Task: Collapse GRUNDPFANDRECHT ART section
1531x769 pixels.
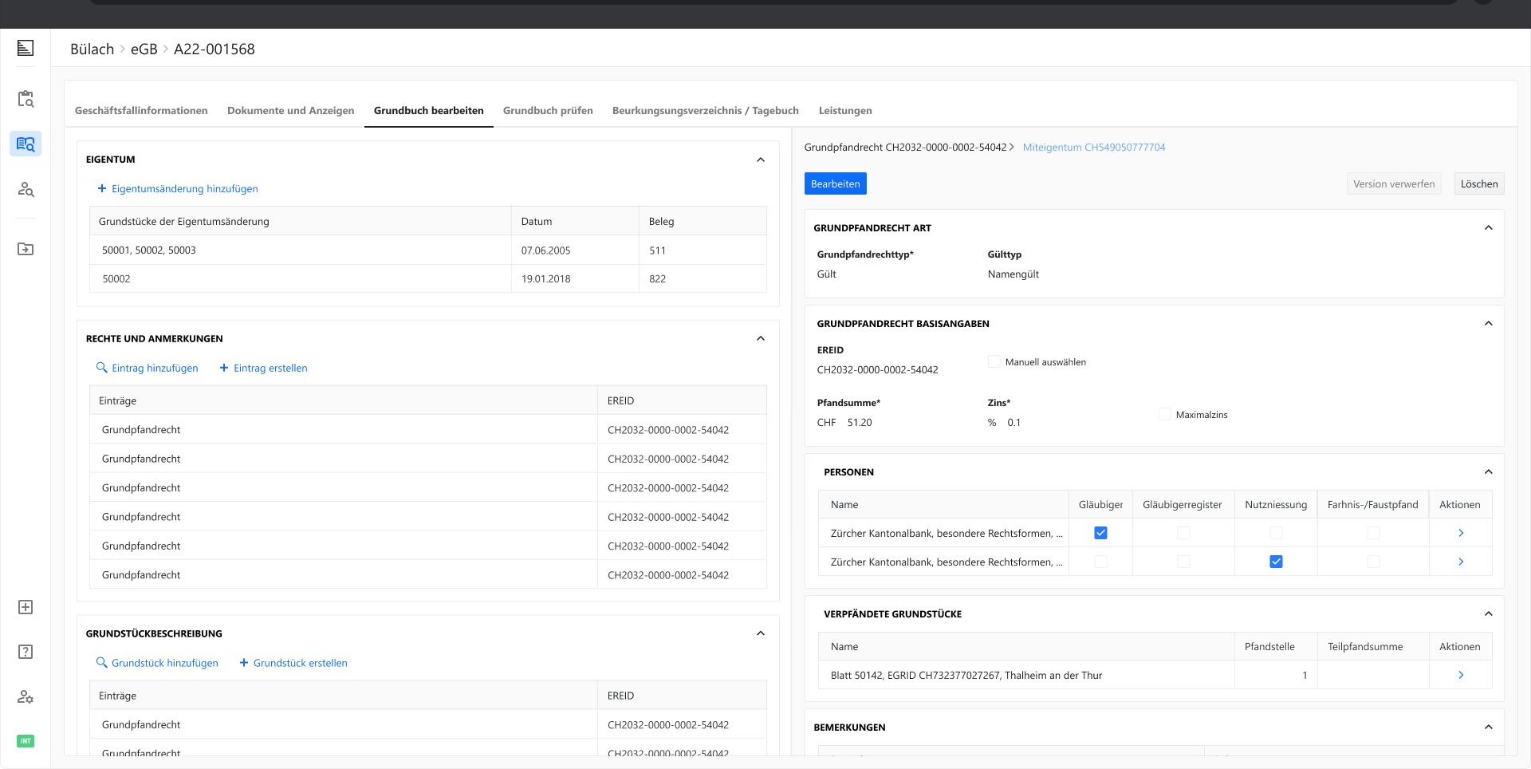Action: click(x=1488, y=227)
